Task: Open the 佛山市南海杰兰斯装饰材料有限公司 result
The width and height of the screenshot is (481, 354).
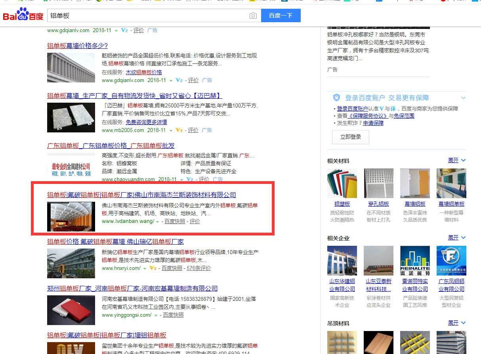Action: point(141,195)
